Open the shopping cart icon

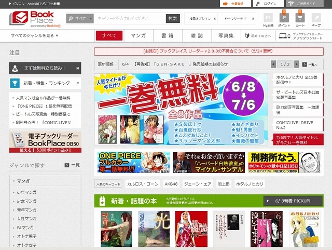click(300, 18)
